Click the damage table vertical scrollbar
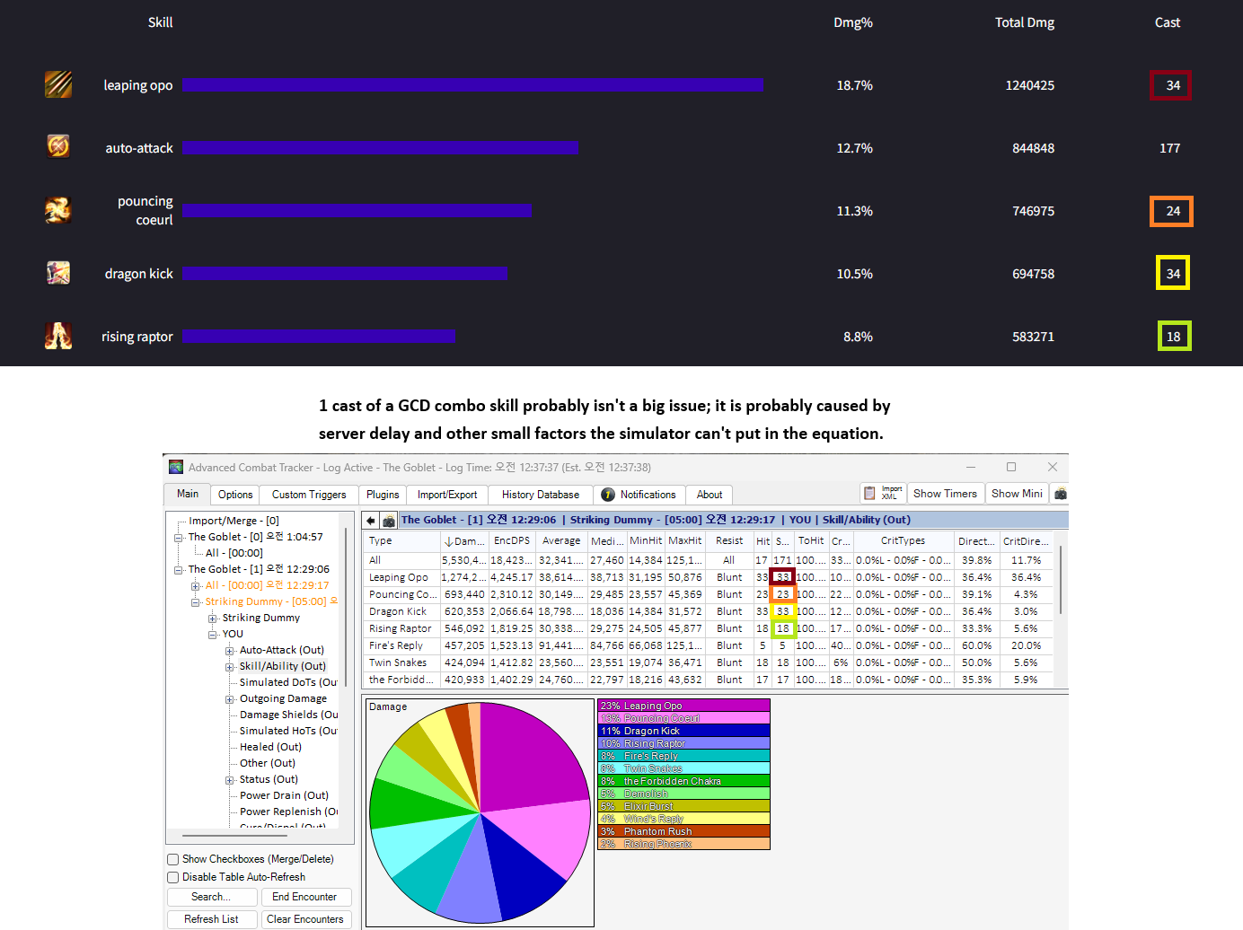 pyautogui.click(x=1061, y=579)
